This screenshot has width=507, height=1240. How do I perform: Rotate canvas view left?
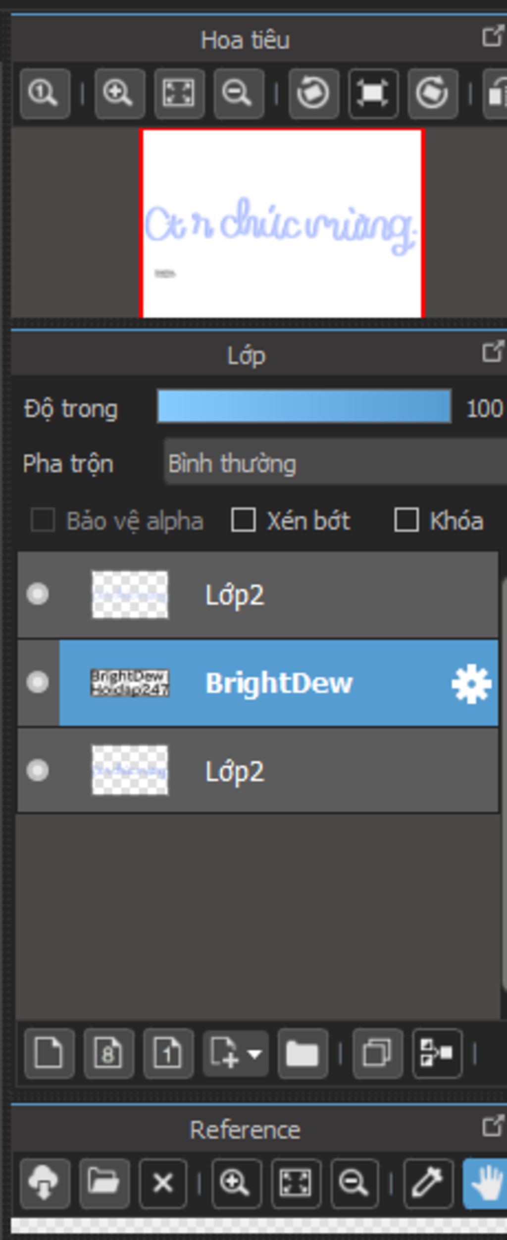coord(313,93)
